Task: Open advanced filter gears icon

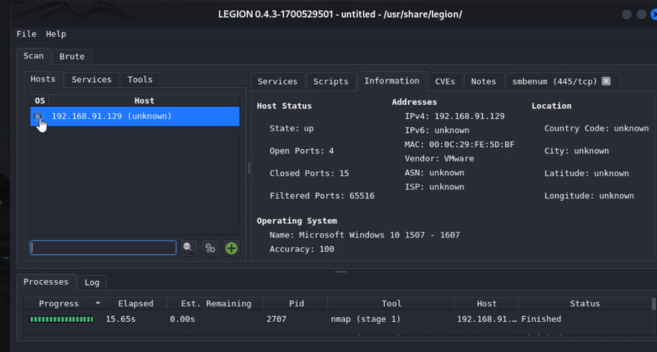Action: [x=210, y=248]
